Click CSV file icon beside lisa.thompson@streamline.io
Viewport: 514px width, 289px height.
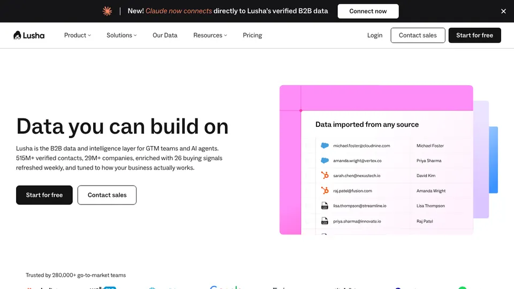pos(324,206)
